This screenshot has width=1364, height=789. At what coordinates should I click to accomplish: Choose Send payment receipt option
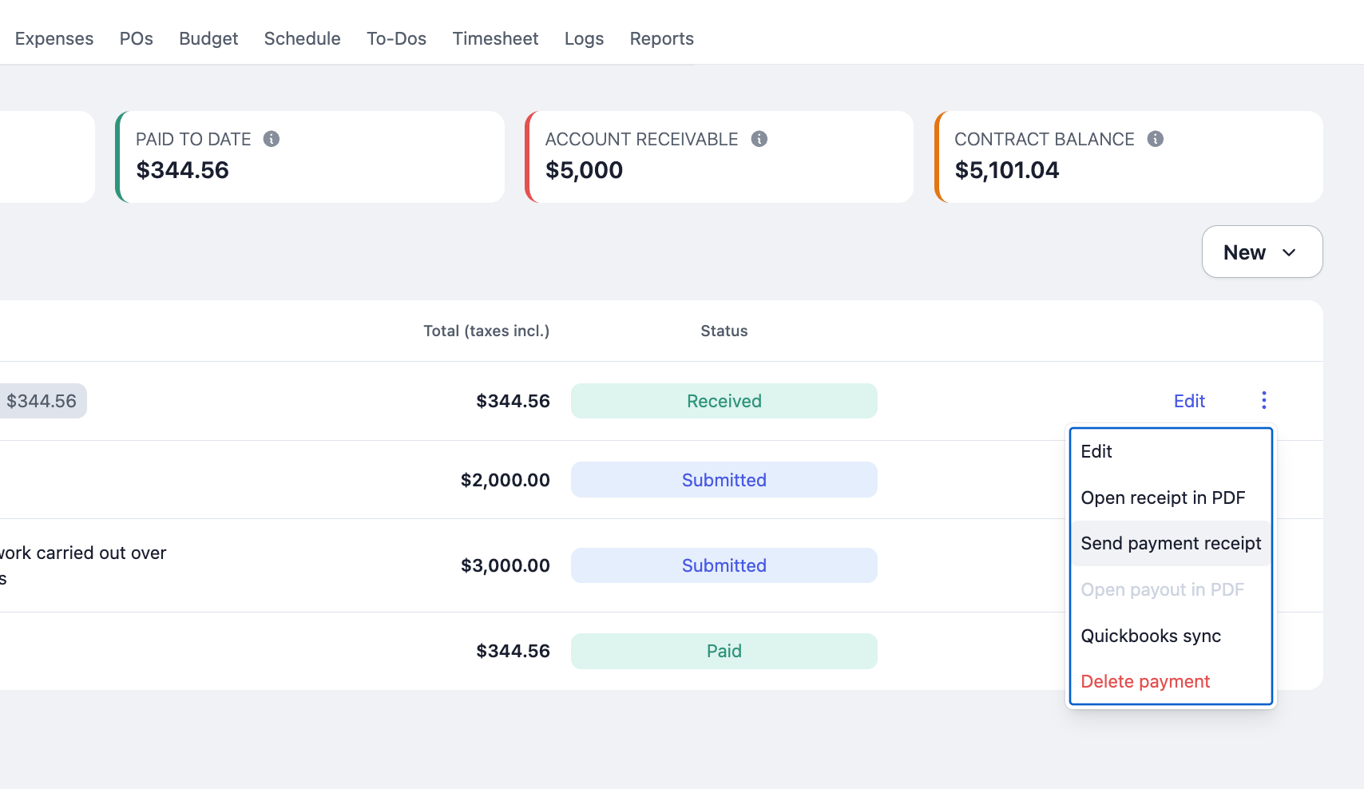[1171, 543]
